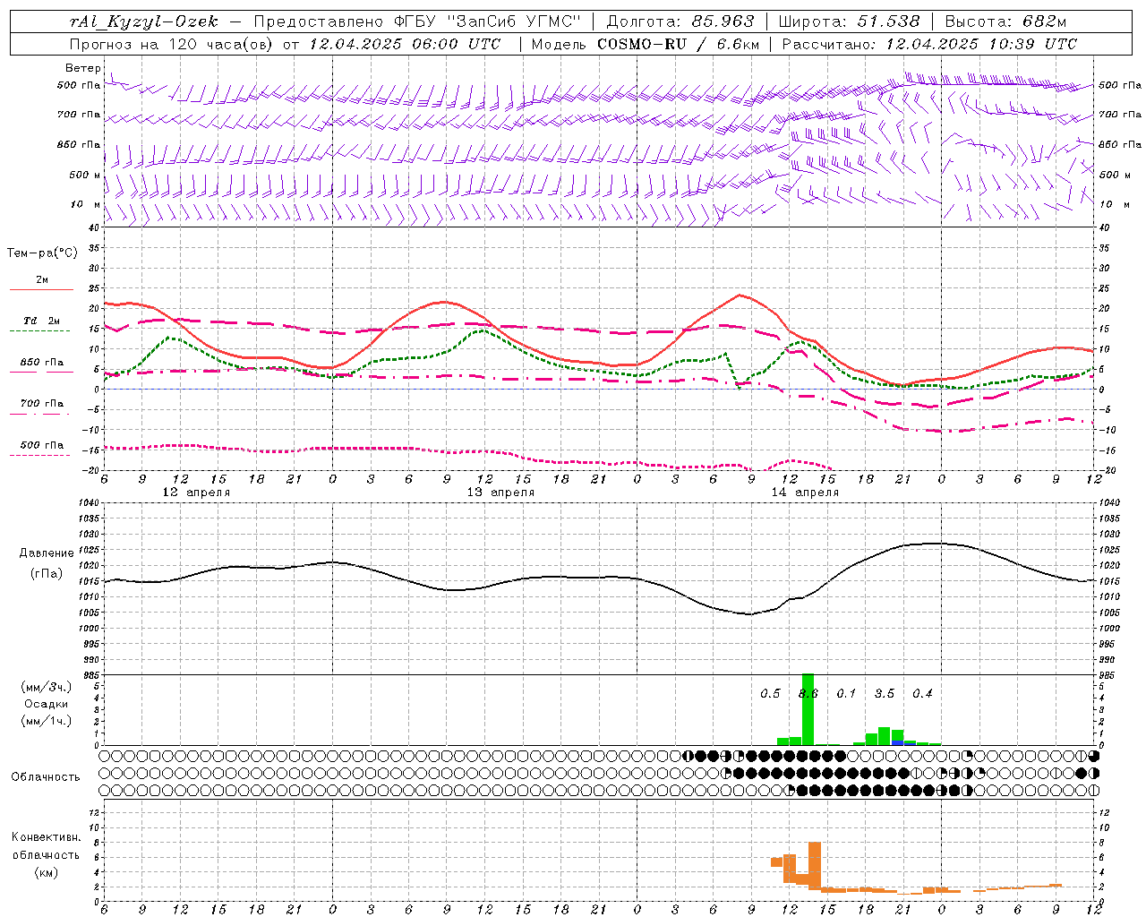
Task: Click the Давление pressure label
Action: pyautogui.click(x=47, y=553)
